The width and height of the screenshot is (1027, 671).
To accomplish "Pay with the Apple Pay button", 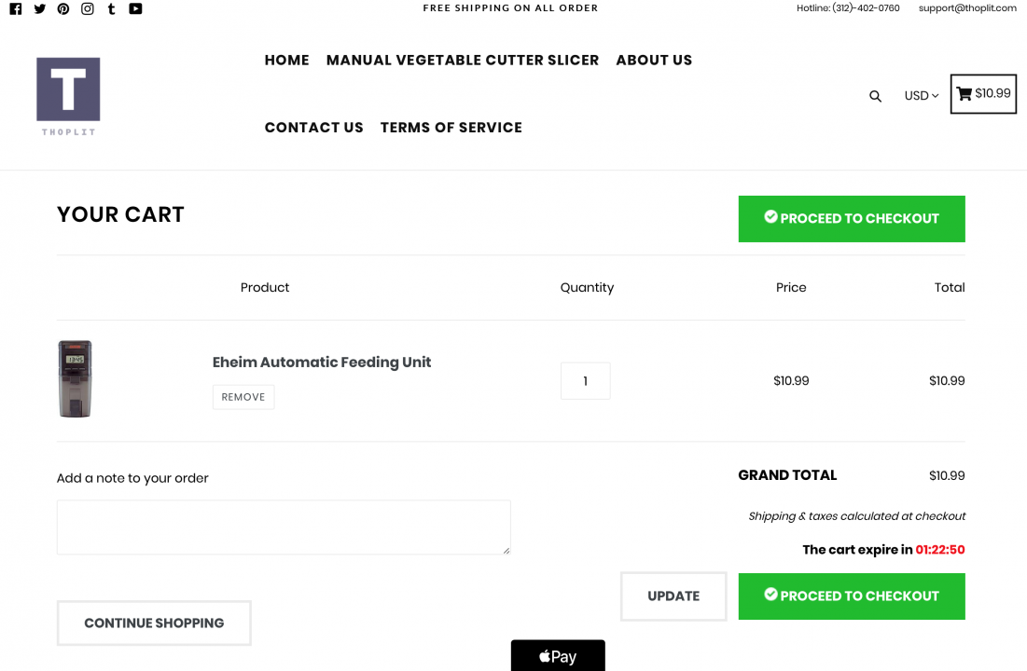I will pyautogui.click(x=558, y=655).
